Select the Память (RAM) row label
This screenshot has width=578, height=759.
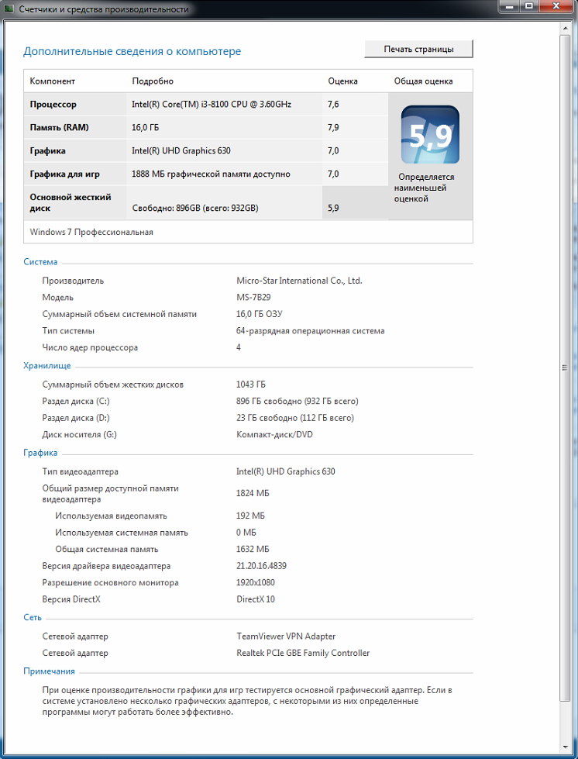(59, 127)
